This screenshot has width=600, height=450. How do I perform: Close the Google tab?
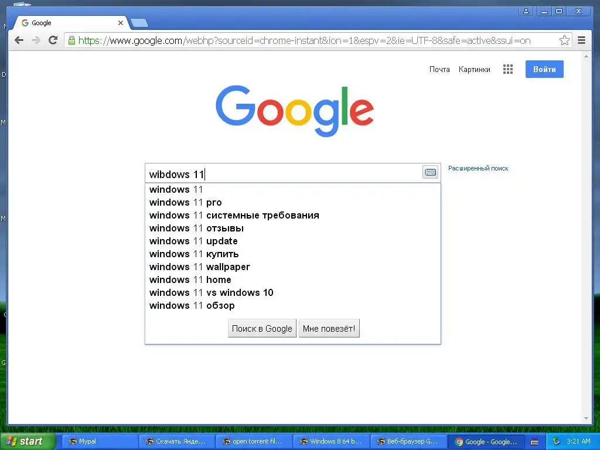(121, 23)
